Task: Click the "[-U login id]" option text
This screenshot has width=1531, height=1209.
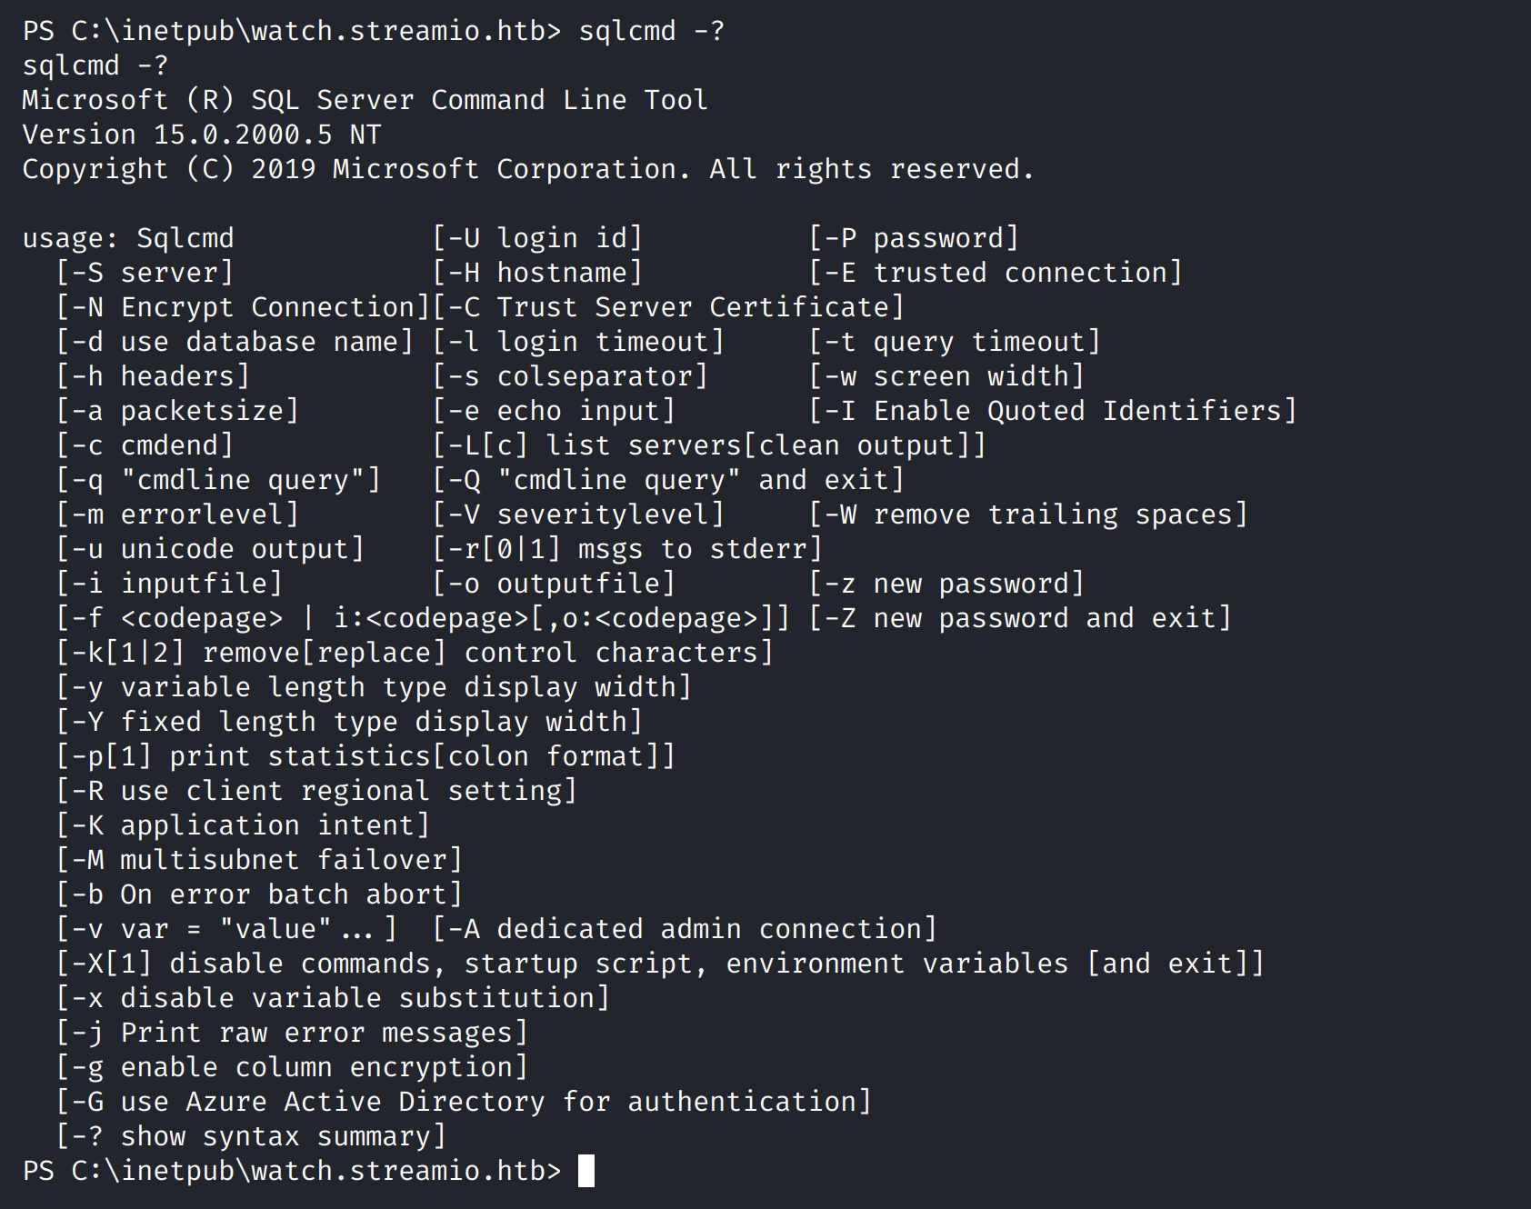Action: click(537, 238)
